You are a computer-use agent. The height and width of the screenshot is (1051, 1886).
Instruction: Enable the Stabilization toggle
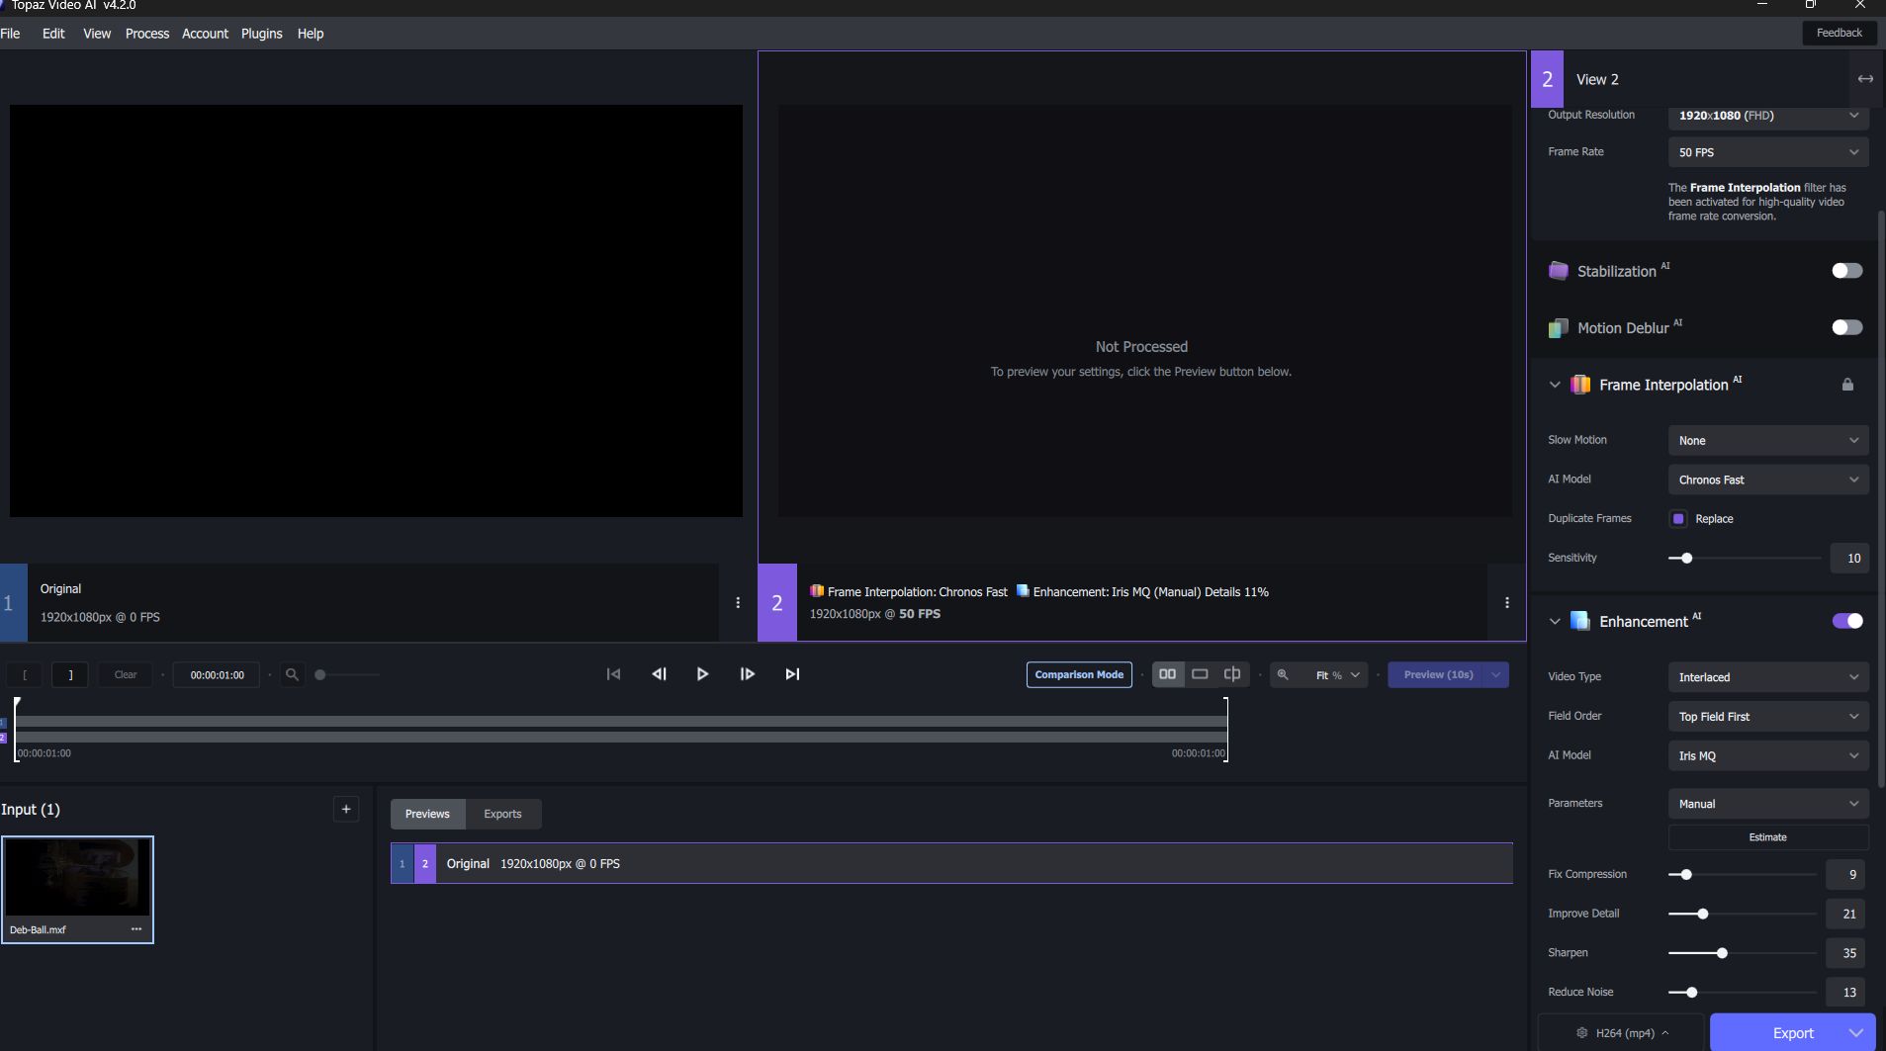(1846, 270)
